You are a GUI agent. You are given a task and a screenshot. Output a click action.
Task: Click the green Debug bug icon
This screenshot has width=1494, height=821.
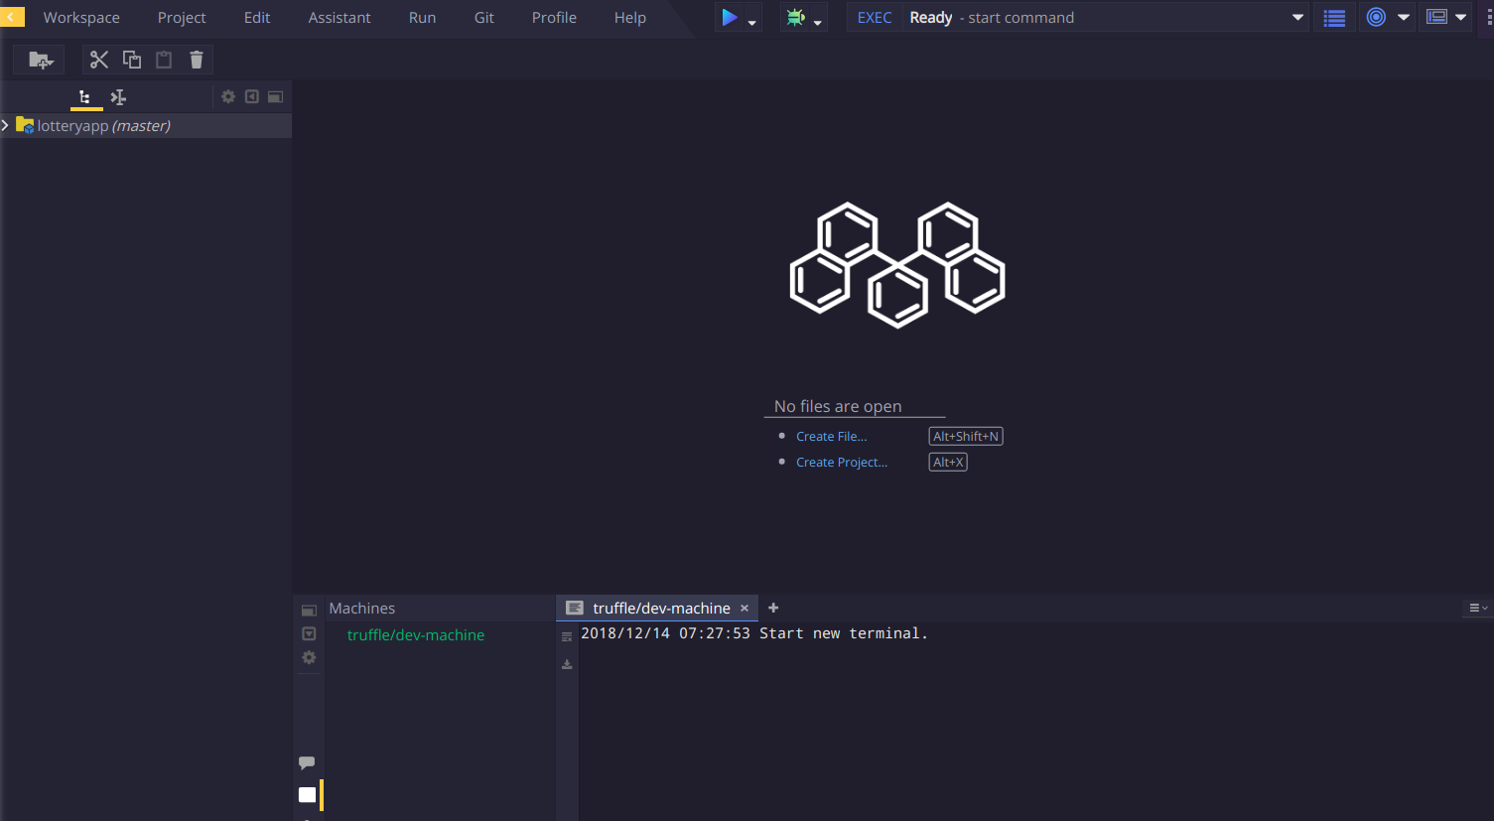[x=795, y=17]
